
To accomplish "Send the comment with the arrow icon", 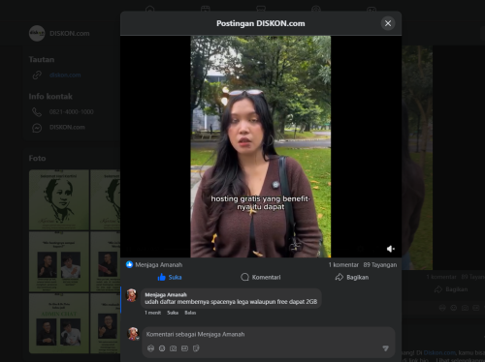I will [x=385, y=348].
